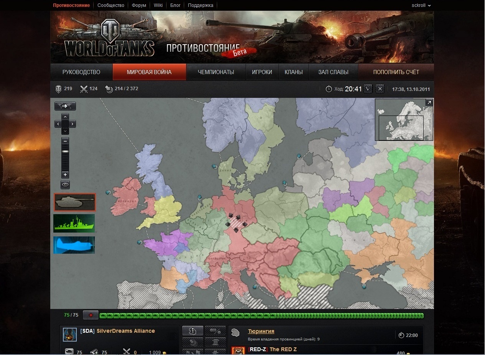This screenshot has height=355, width=485.
Task: Click the red plus add-chip button
Action: coord(91,315)
